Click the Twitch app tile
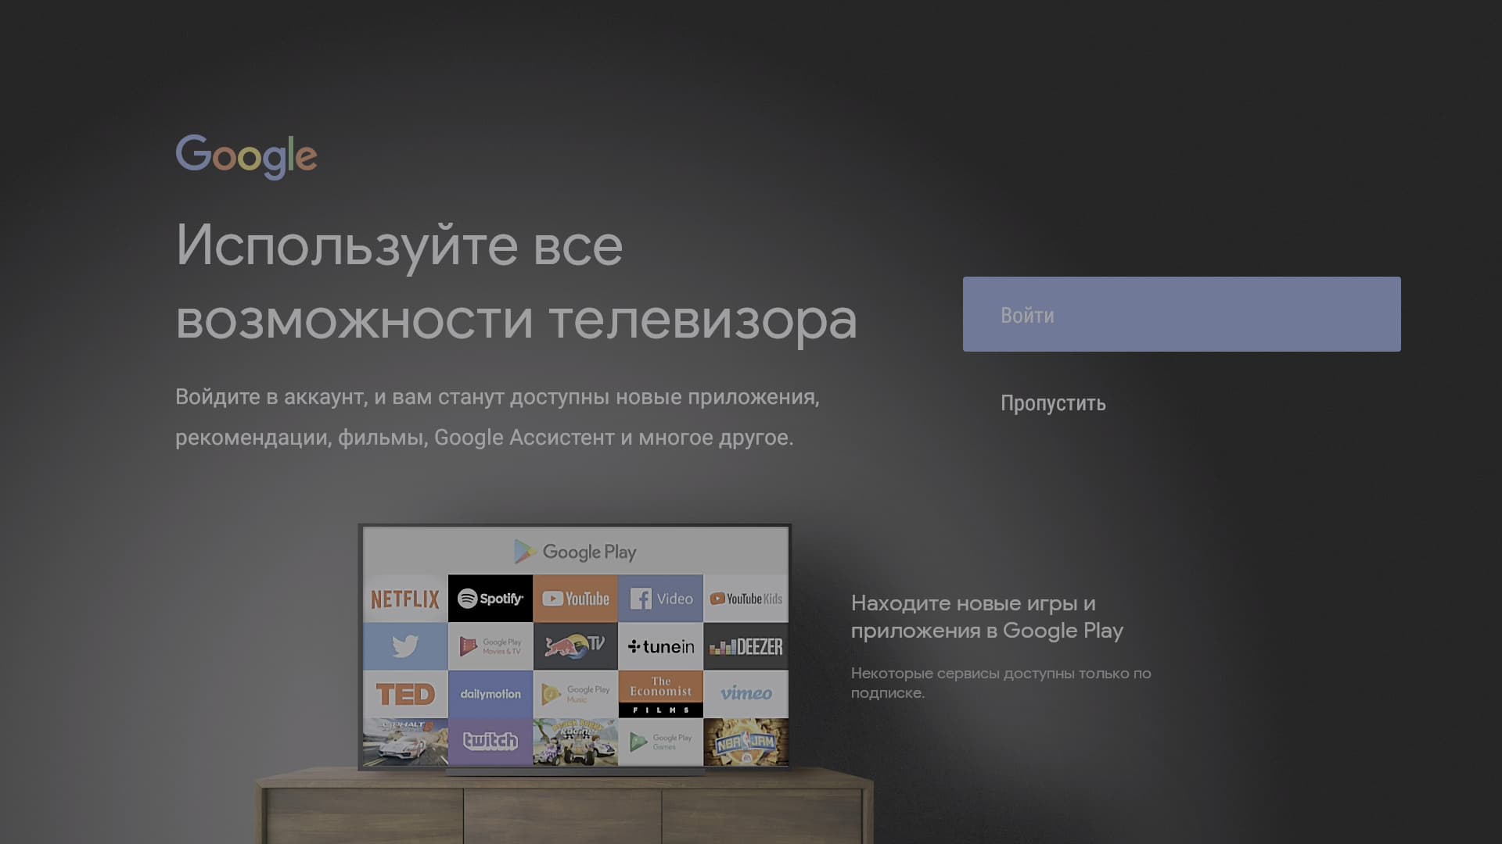This screenshot has width=1502, height=844. pos(490,742)
